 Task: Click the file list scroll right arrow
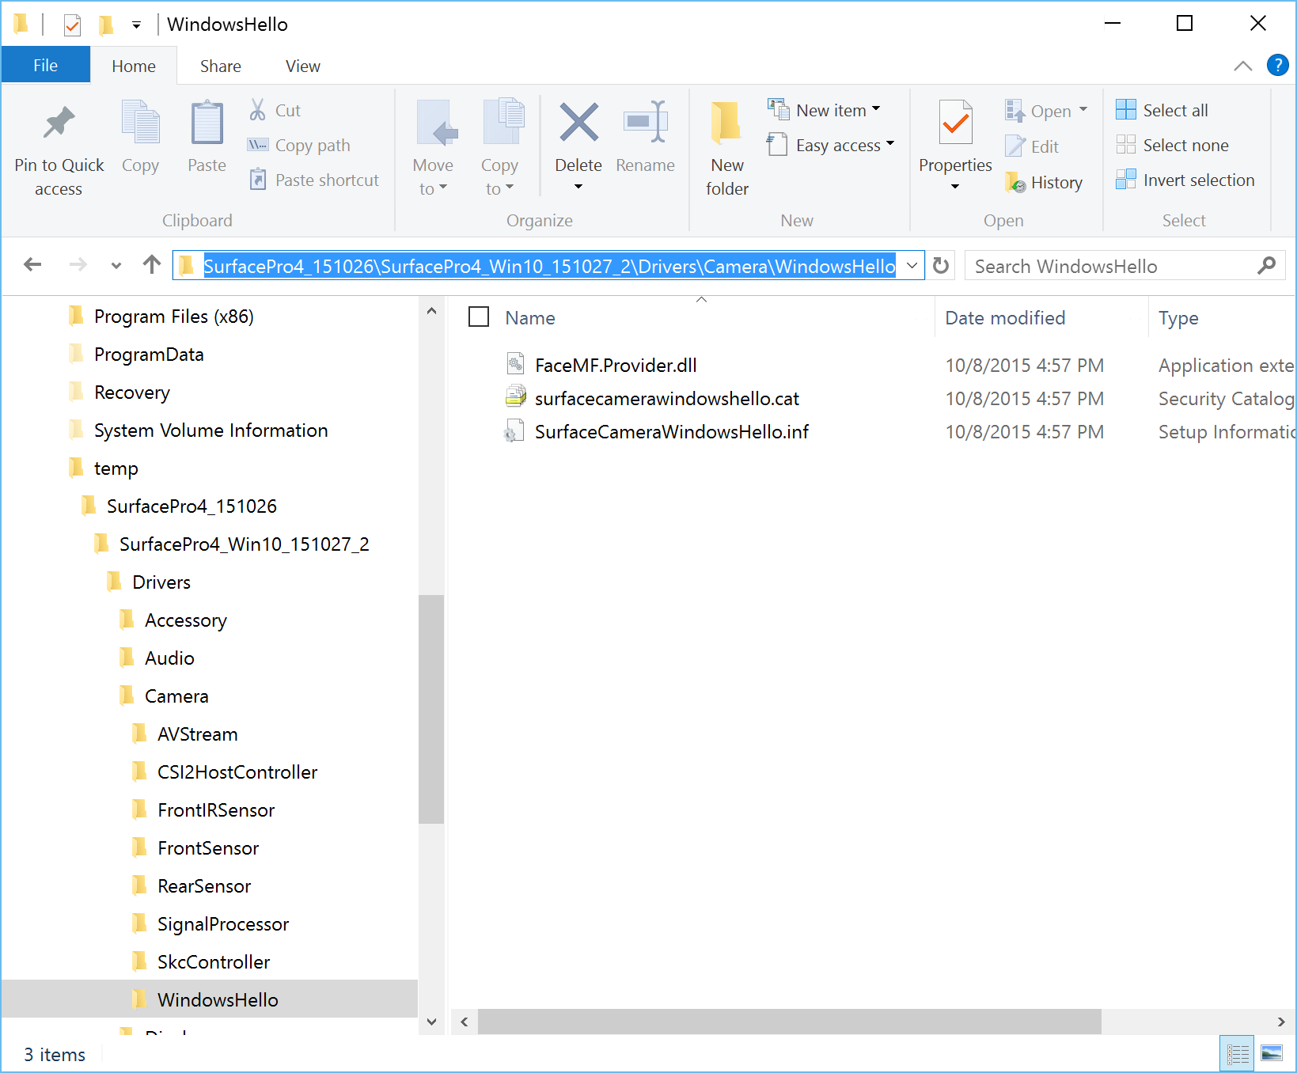coord(1281,1021)
